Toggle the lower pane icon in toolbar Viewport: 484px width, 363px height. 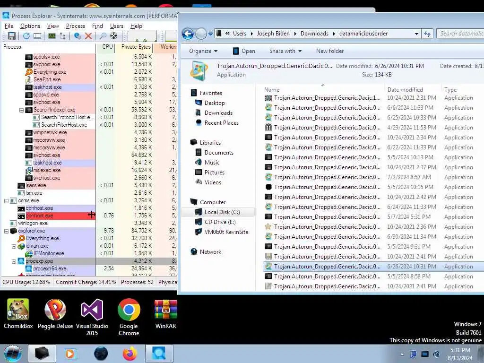tap(37, 36)
